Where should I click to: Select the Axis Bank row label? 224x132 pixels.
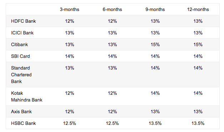(x=21, y=112)
